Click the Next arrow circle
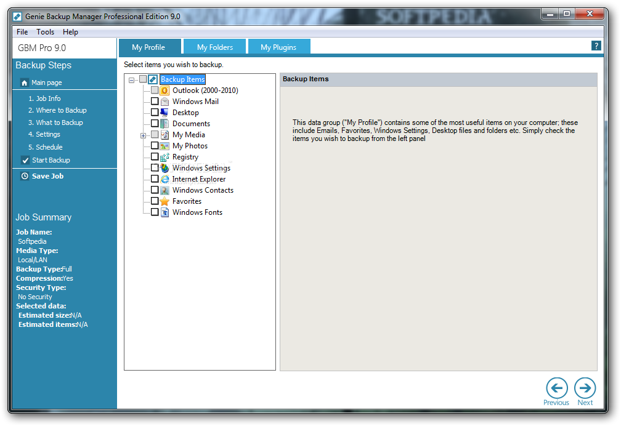 click(585, 388)
